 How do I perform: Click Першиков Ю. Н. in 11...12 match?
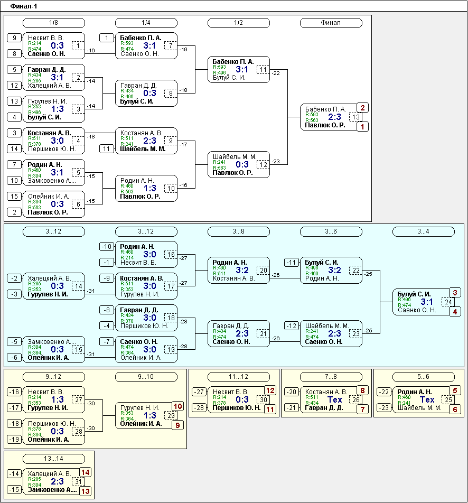237,408
